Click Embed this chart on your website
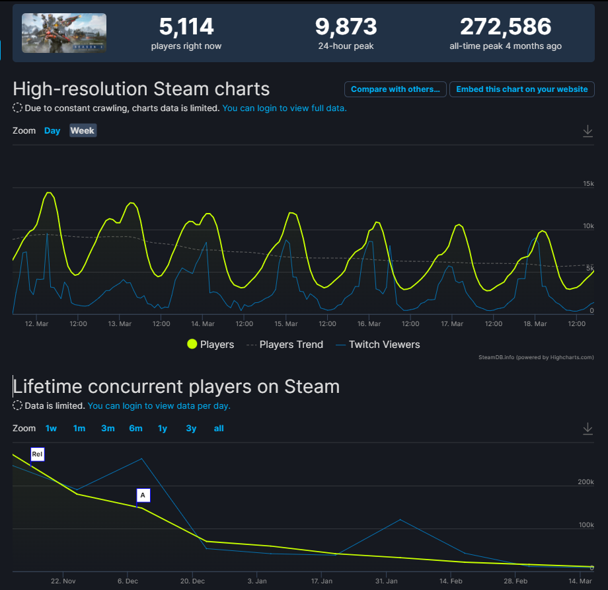608x590 pixels. [x=522, y=89]
